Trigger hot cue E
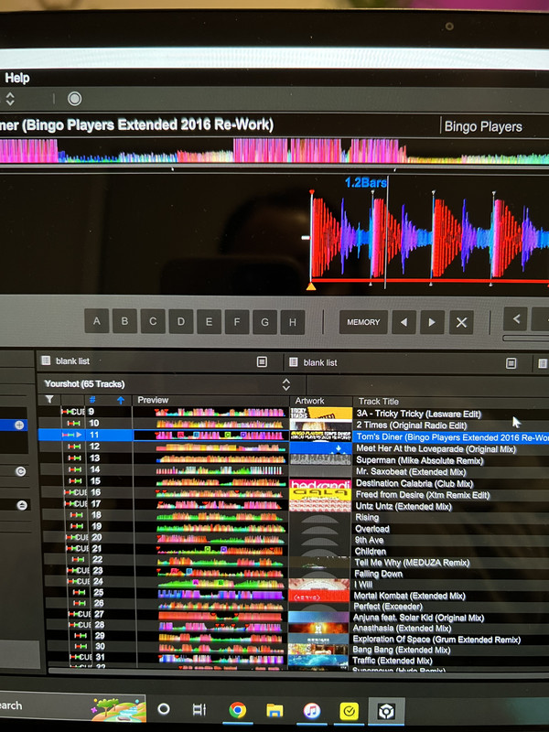This screenshot has height=732, width=549. tap(209, 322)
